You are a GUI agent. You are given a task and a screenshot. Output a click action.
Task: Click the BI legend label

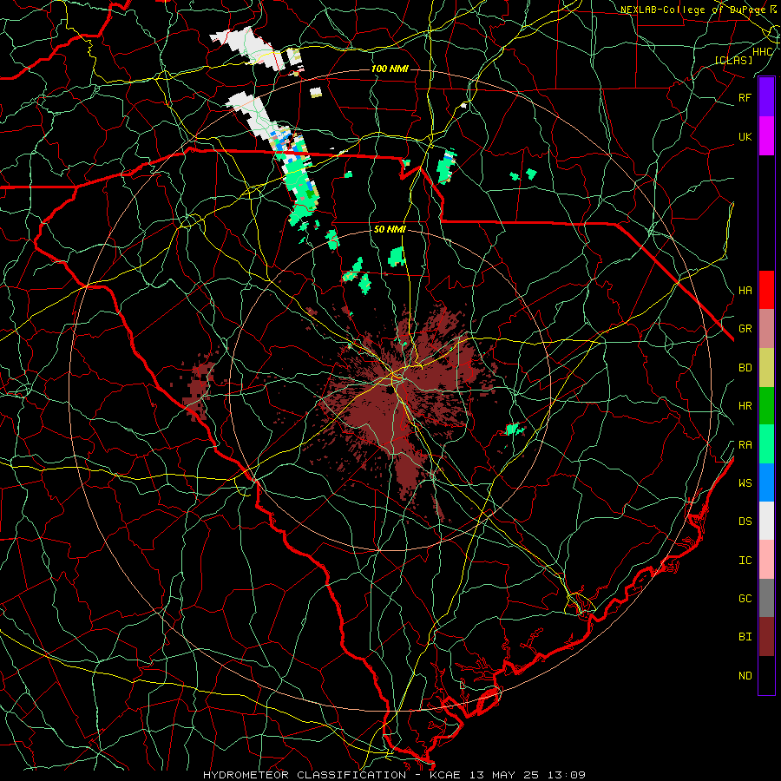745,637
